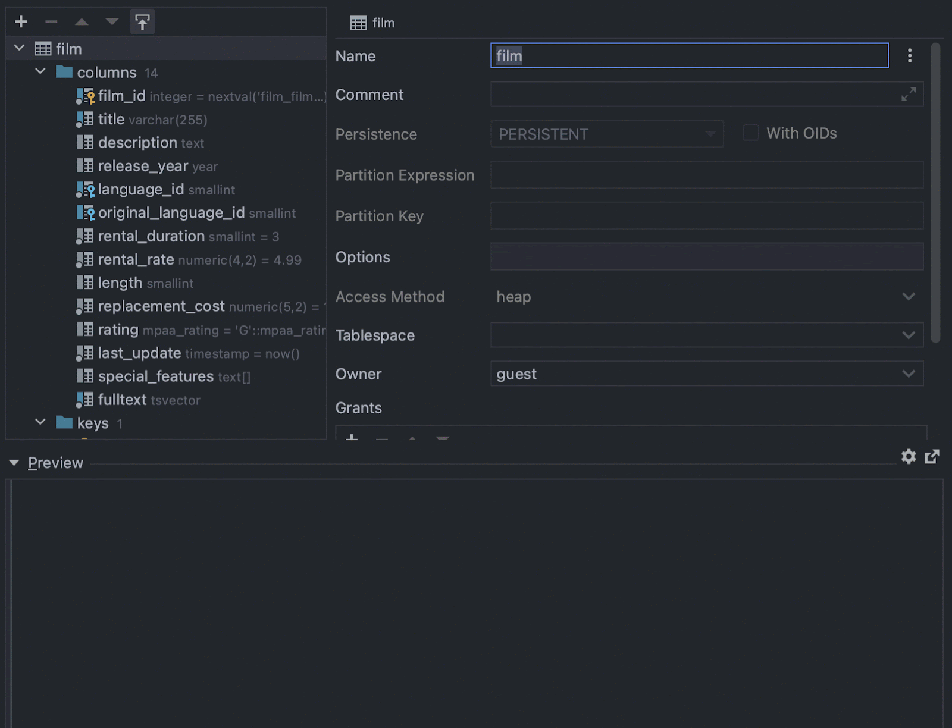
Task: Open the three-dot menu beside Name
Action: coord(910,56)
